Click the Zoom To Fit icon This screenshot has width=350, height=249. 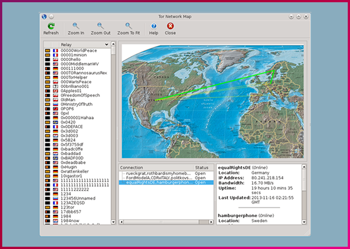tap(129, 26)
